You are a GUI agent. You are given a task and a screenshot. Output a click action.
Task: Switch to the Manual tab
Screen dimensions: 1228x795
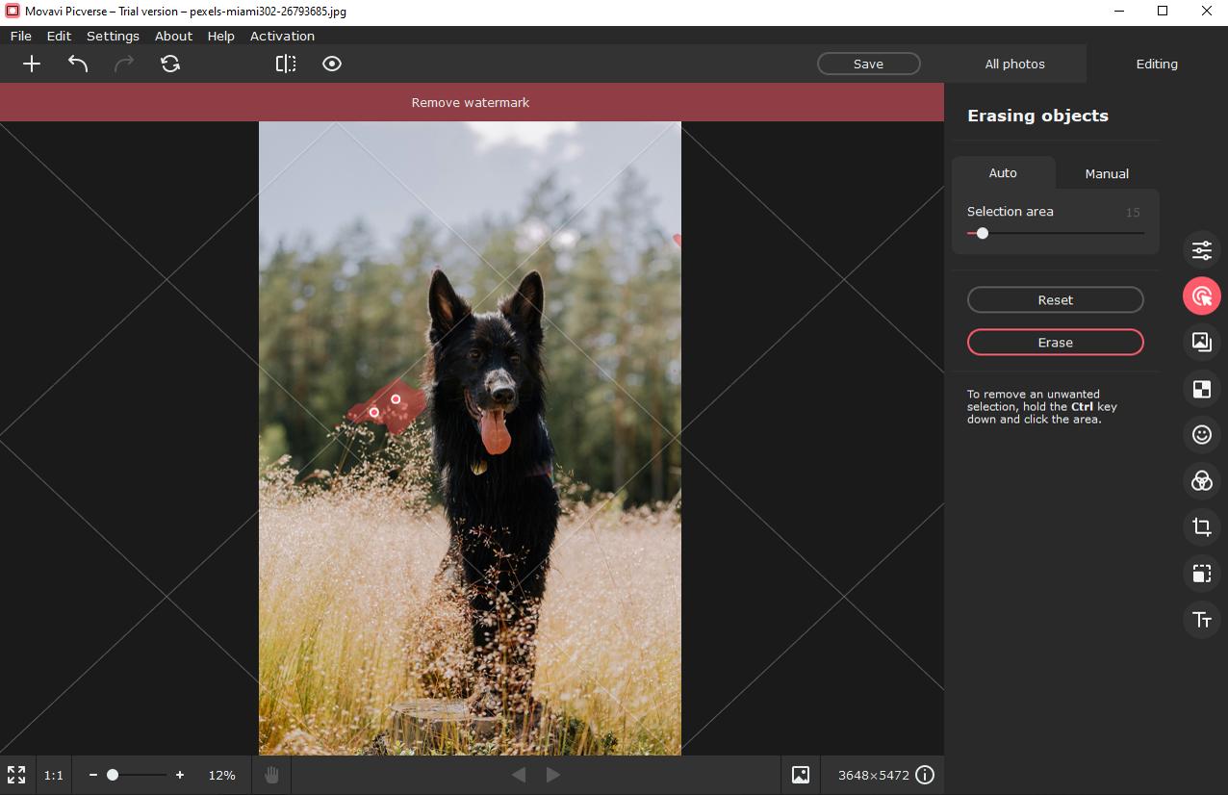point(1106,173)
